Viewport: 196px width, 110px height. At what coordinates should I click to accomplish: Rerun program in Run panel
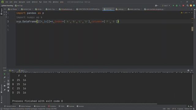(x=5, y=74)
